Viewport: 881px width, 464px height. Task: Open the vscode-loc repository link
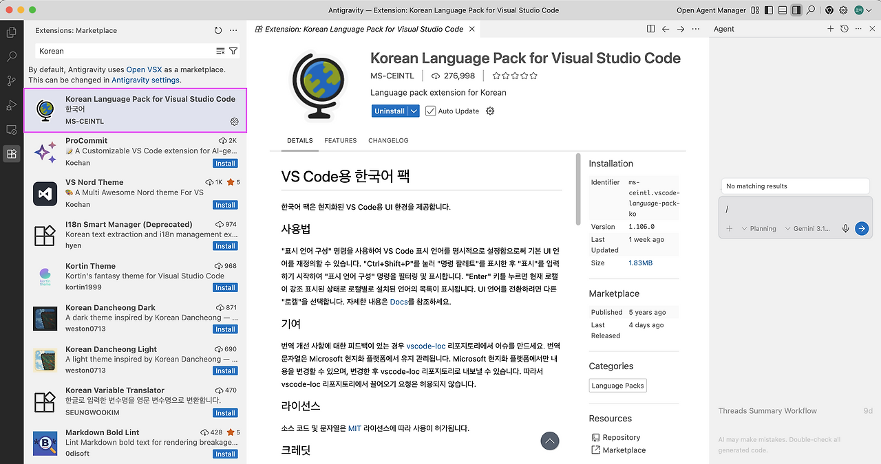pos(425,346)
